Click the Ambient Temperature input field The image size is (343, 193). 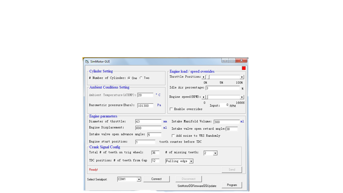[145, 95]
